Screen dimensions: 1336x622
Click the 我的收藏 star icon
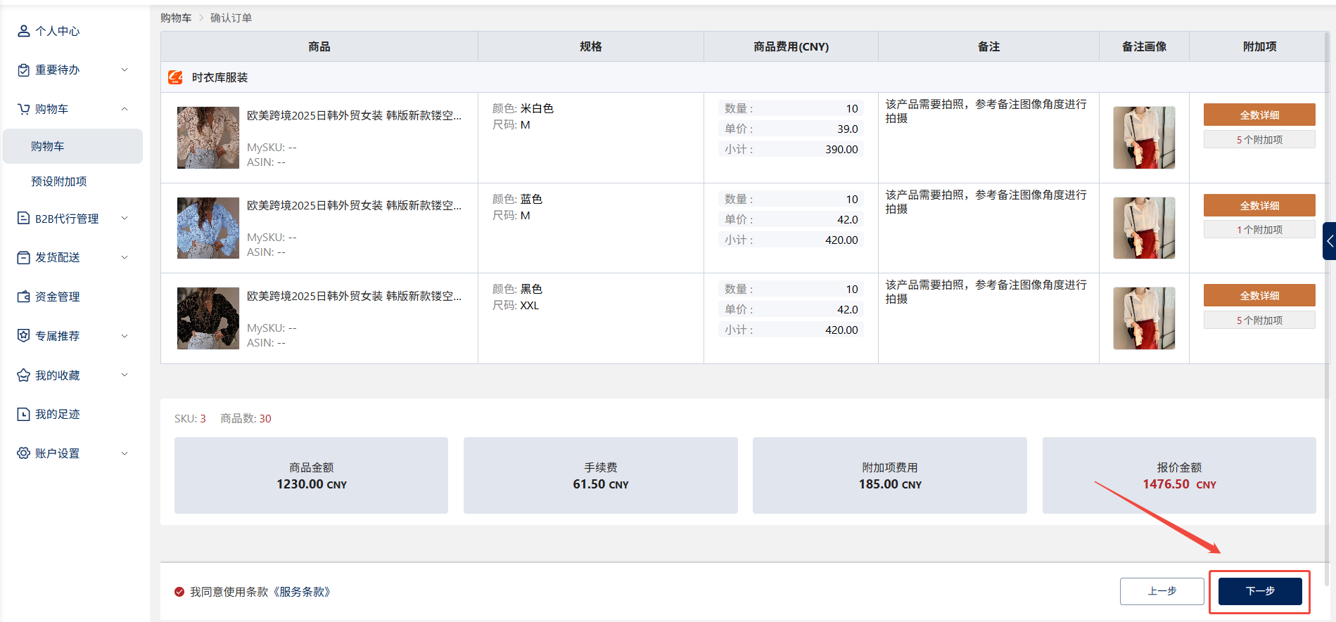coord(23,375)
